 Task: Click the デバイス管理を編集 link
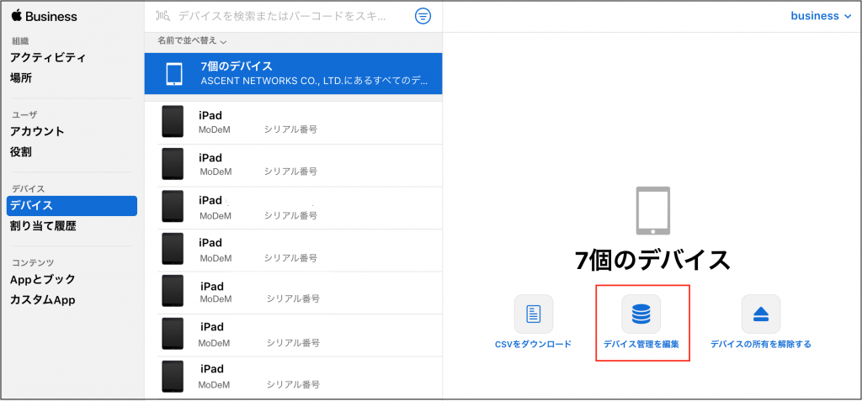(x=641, y=345)
